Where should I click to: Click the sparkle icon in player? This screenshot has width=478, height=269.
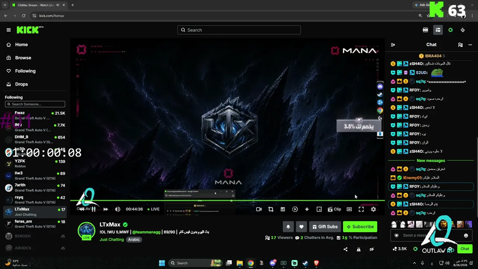pos(307,209)
